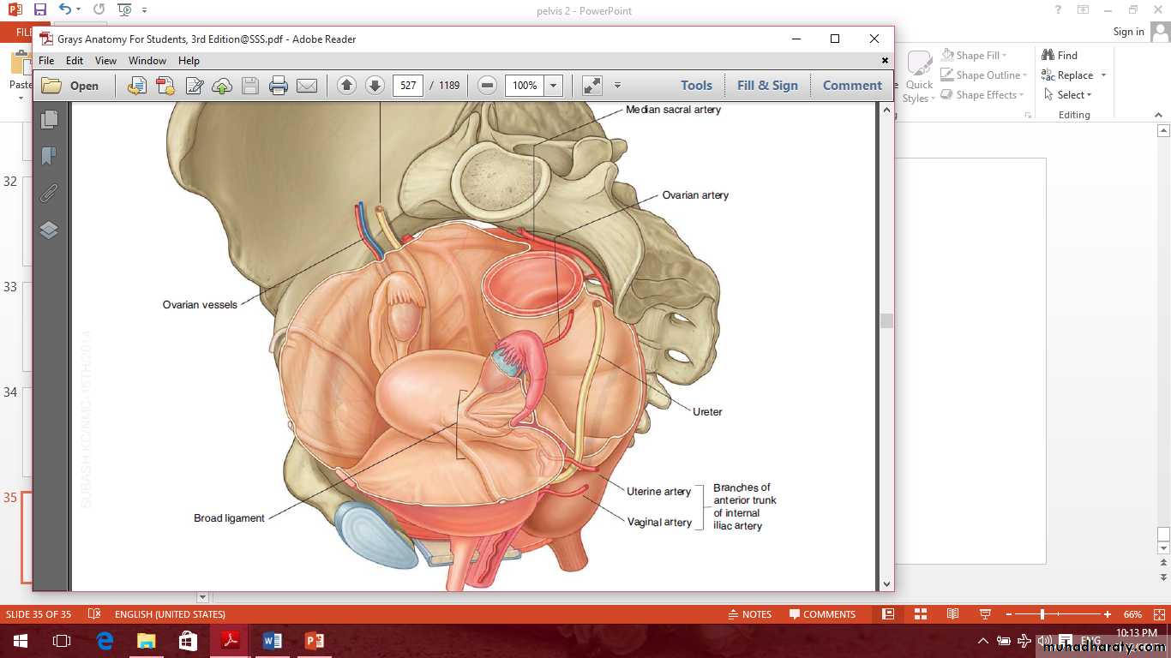Open the Window menu
Viewport: 1171px width, 658px height.
point(147,61)
